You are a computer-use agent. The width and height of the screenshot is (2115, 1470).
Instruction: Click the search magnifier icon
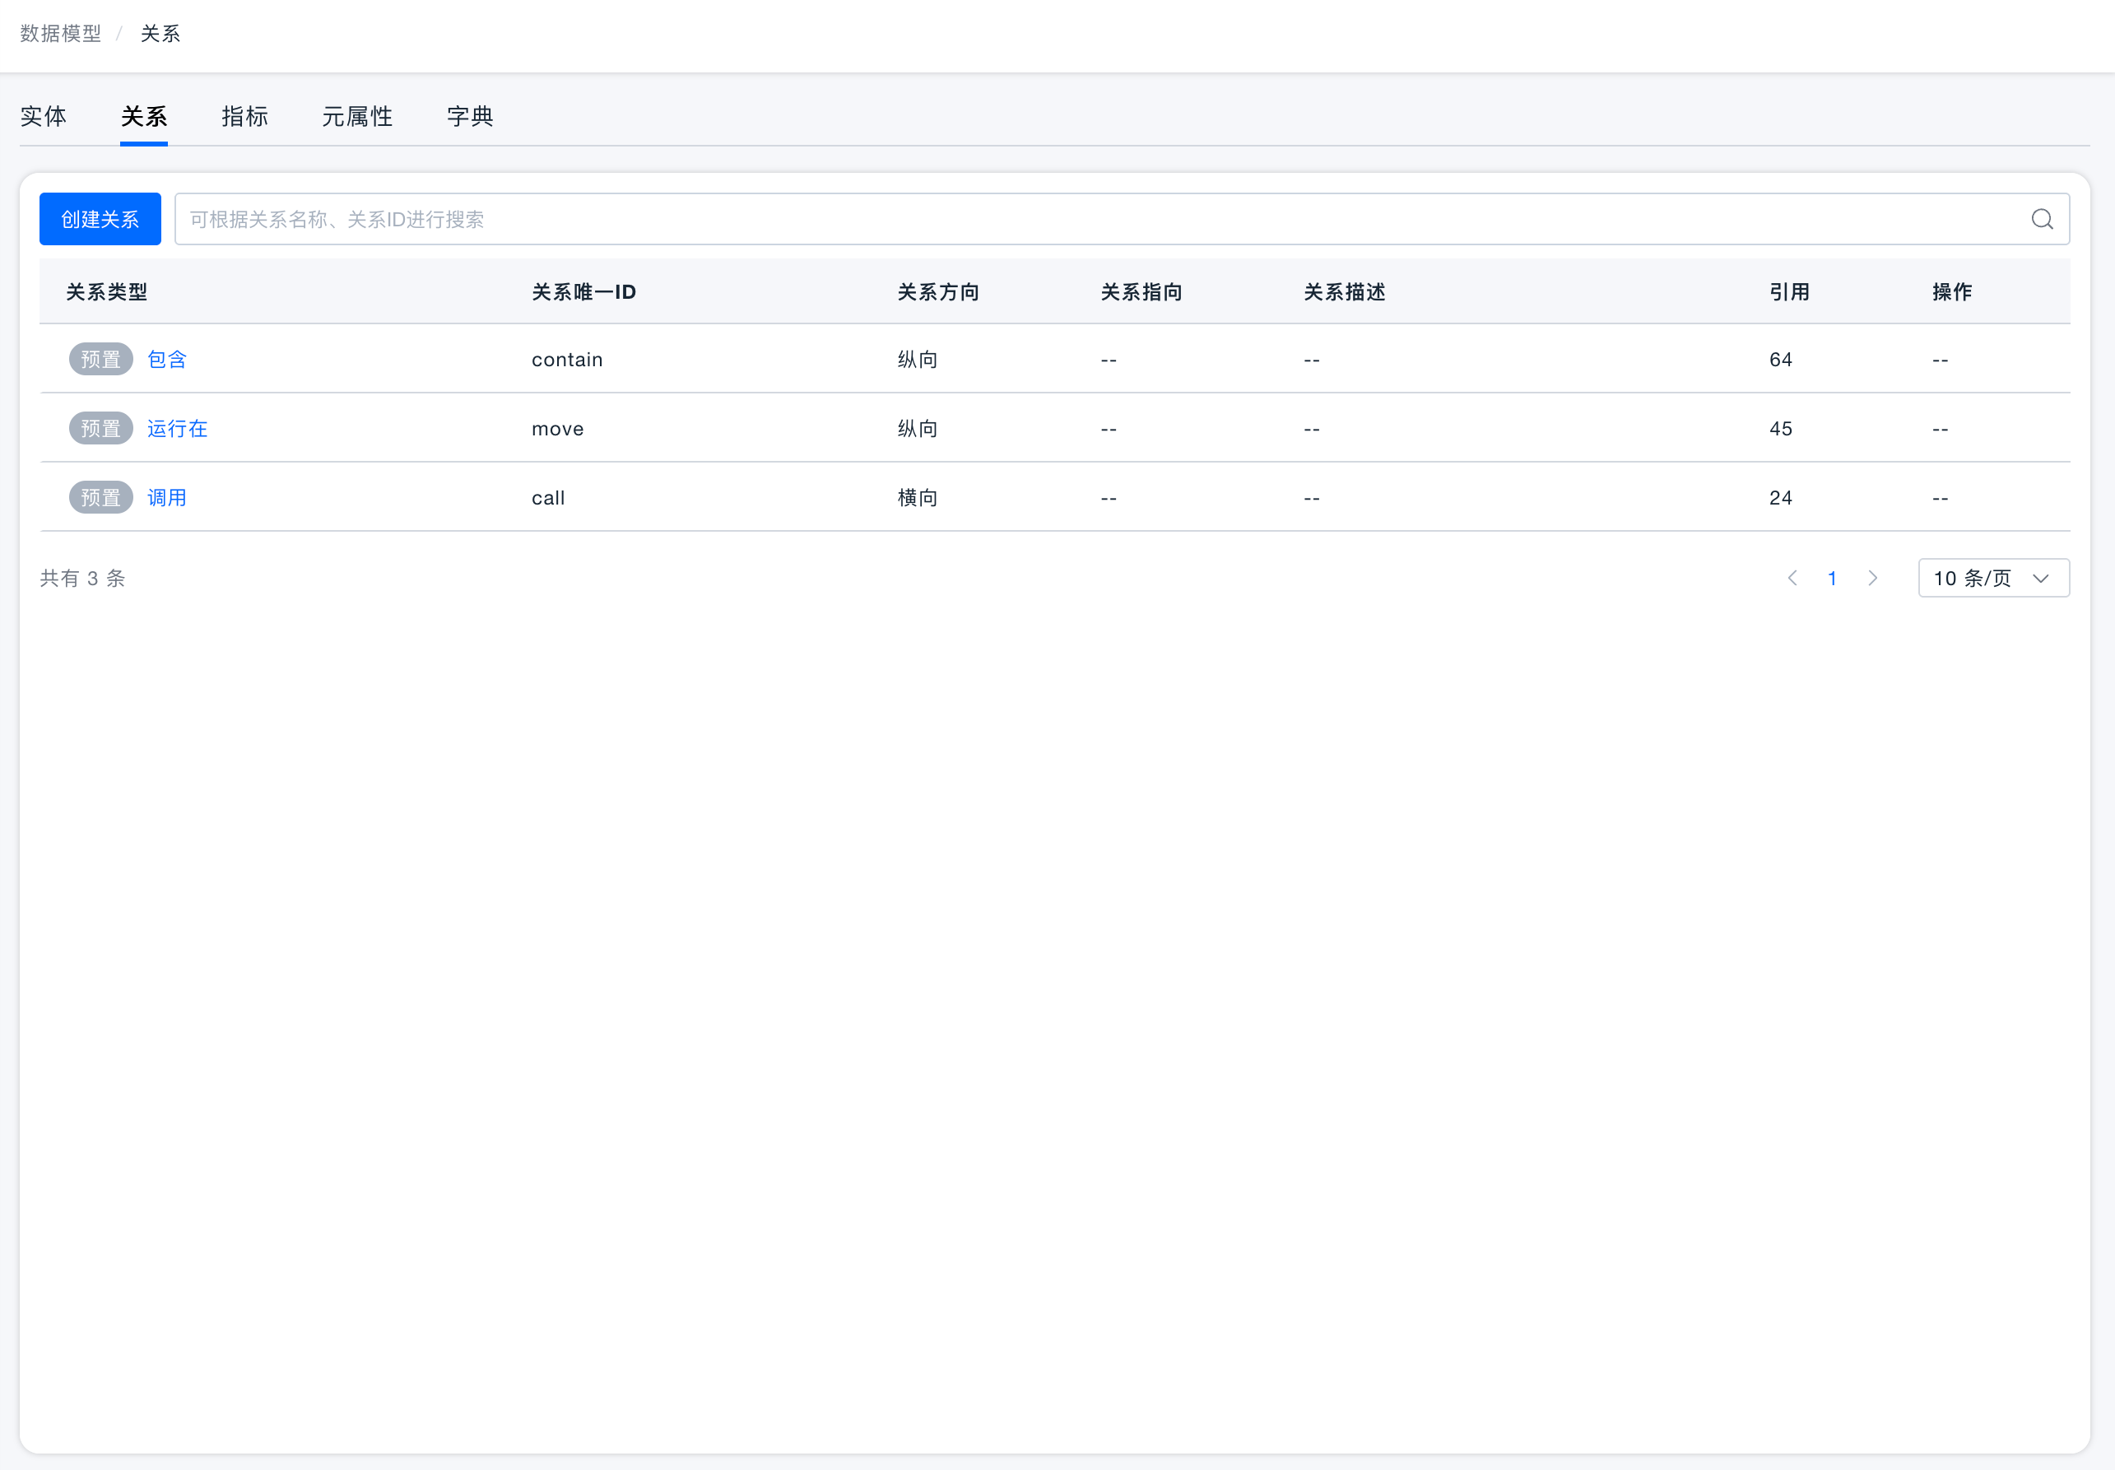(x=2041, y=219)
